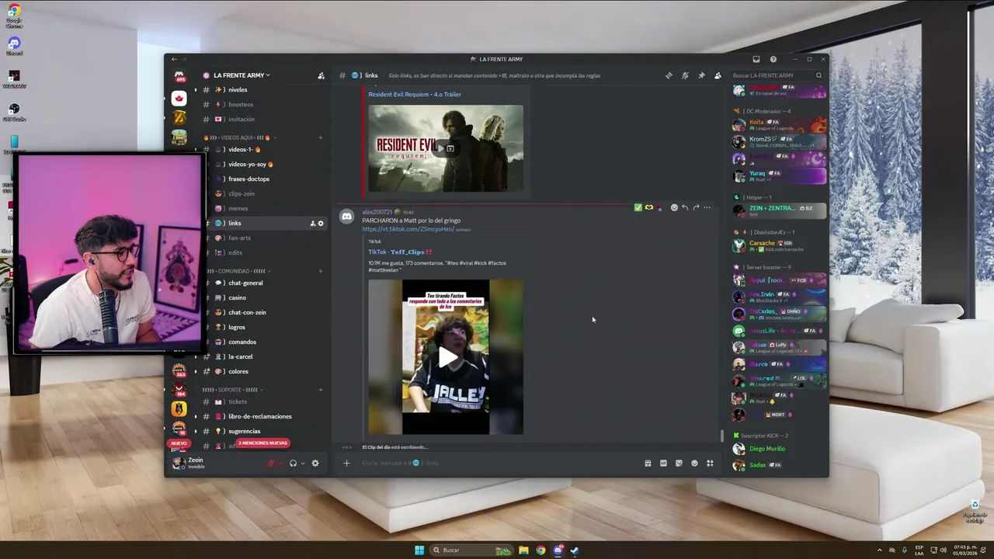Open the yellow Z server icon
Viewport: 994px width, 559px height.
click(179, 118)
